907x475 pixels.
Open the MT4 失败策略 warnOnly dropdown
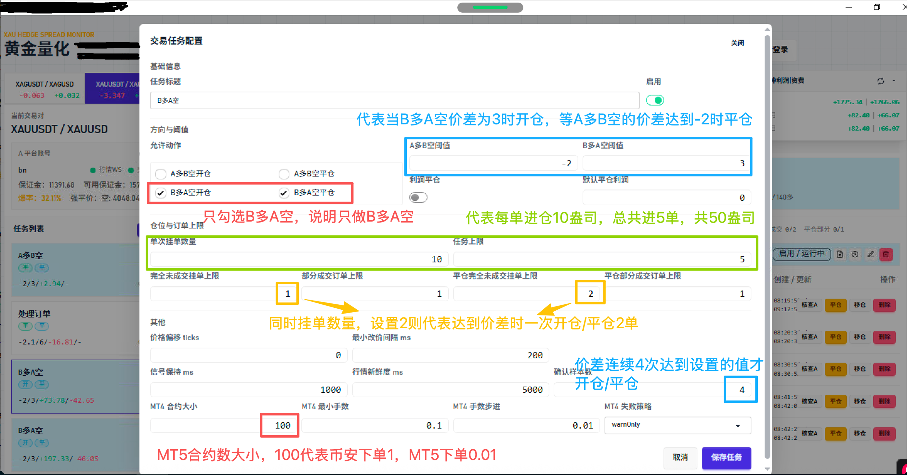click(x=677, y=425)
